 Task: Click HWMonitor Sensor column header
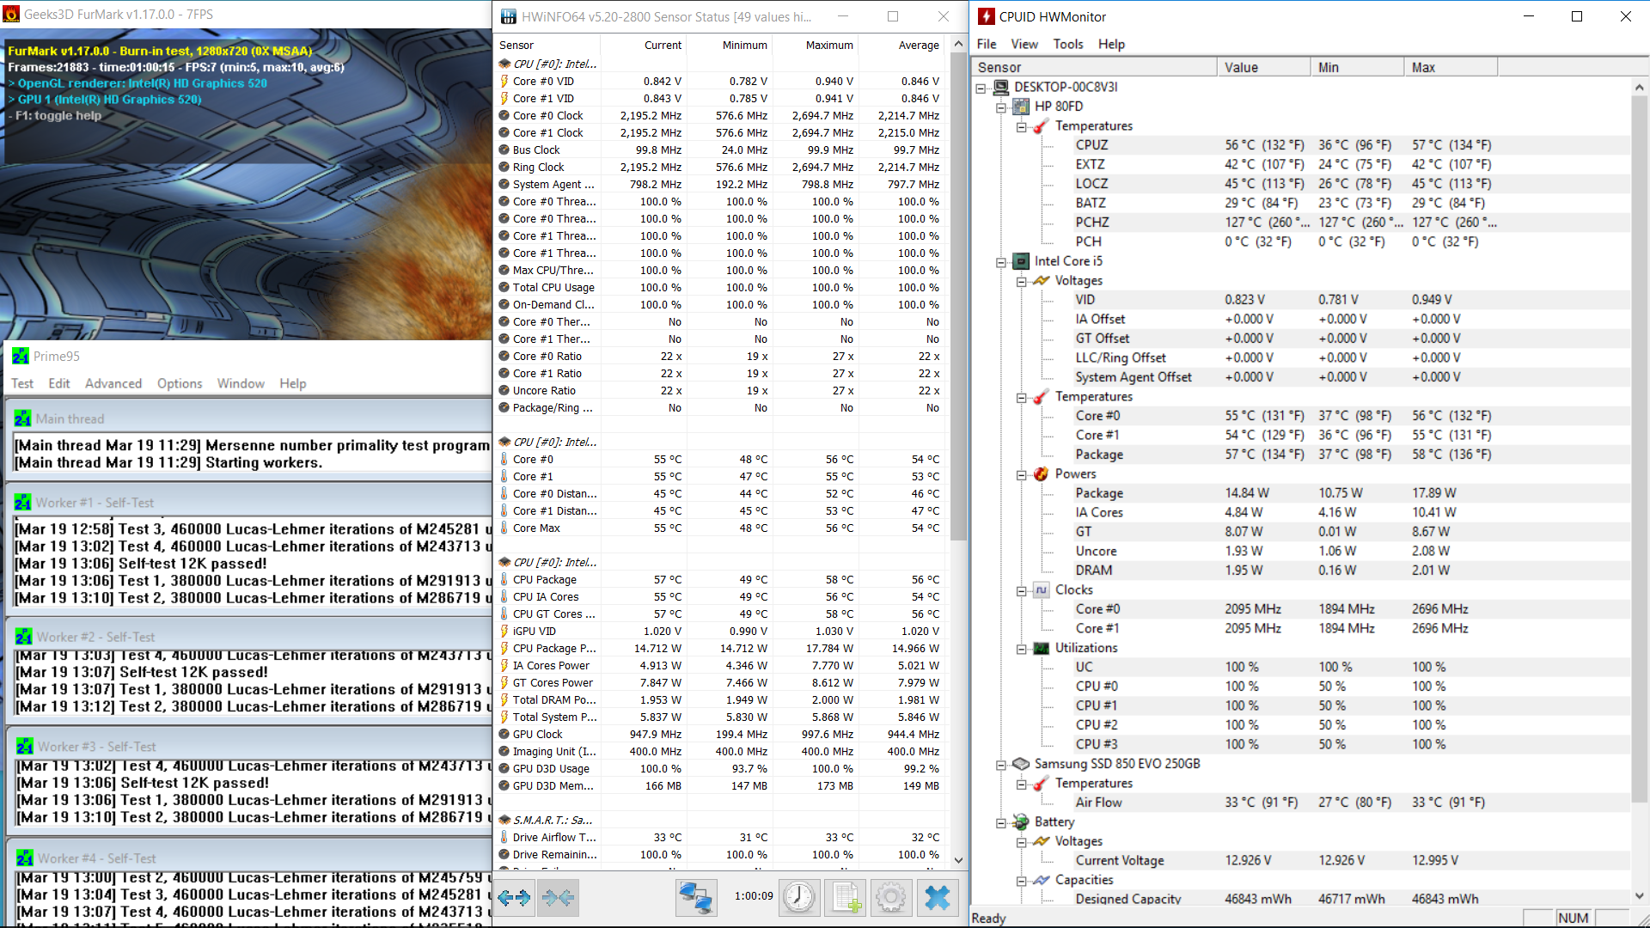1094,67
